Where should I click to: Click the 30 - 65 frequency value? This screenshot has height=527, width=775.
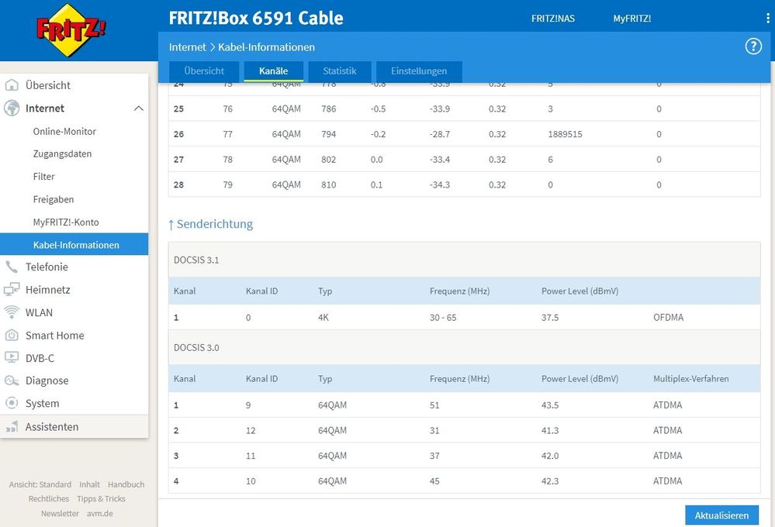point(443,318)
